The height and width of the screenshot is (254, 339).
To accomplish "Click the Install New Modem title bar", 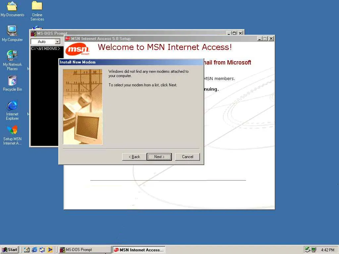I will [131, 62].
